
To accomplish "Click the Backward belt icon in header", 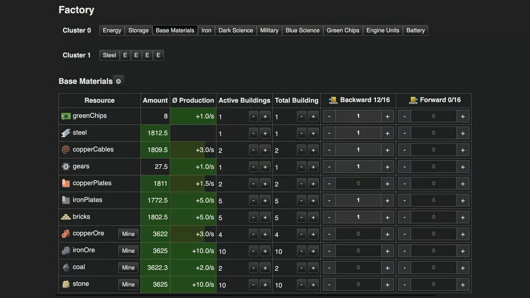I will click(333, 100).
